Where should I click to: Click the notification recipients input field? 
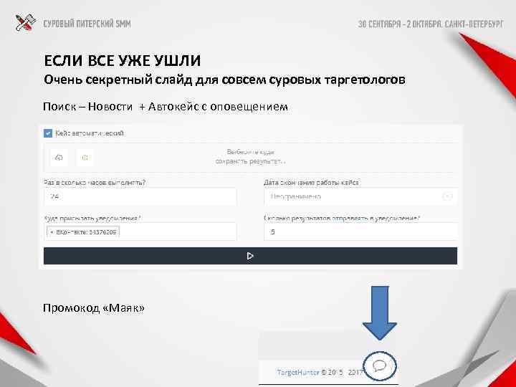(140, 231)
